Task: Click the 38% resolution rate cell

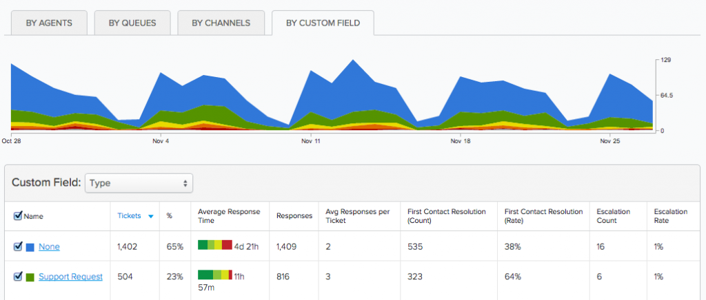Action: [x=512, y=246]
